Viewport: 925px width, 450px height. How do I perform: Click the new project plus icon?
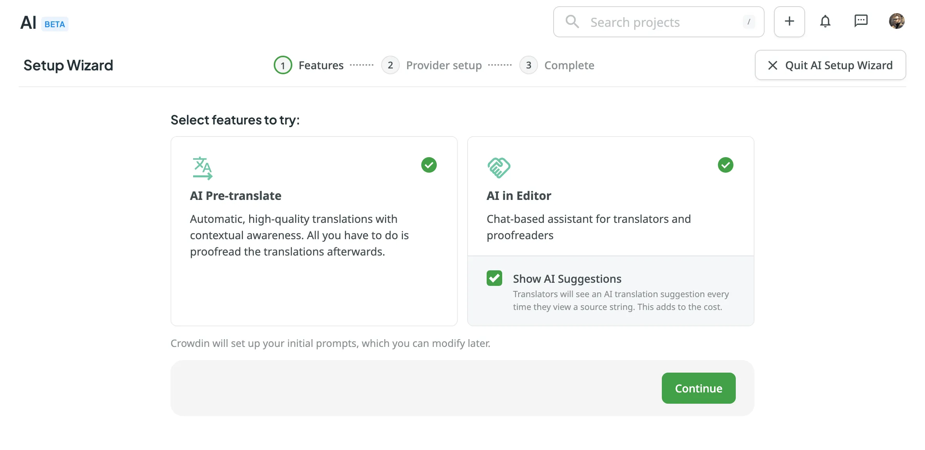(x=789, y=22)
